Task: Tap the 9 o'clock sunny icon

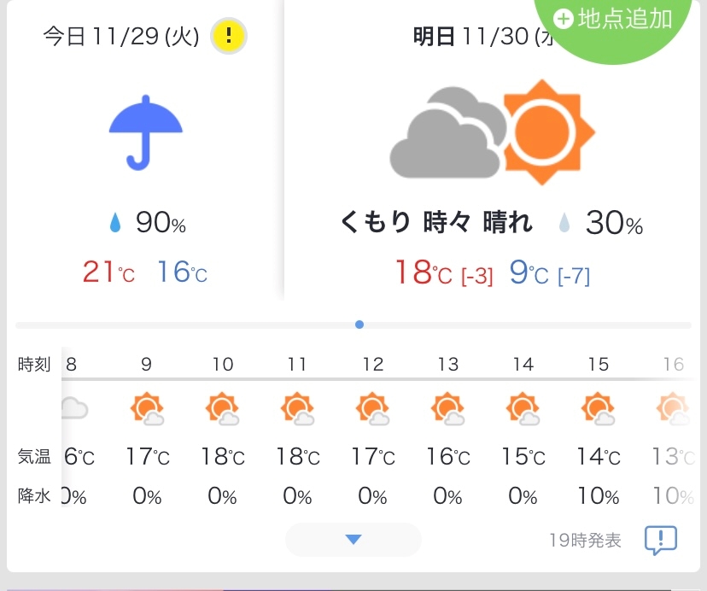Action: tap(147, 409)
